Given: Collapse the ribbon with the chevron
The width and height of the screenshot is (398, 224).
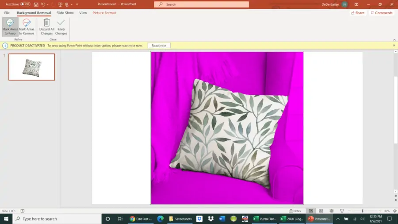Looking at the screenshot, I should 394,39.
